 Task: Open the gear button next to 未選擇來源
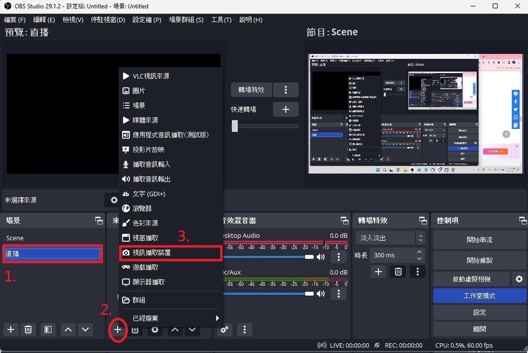113,200
